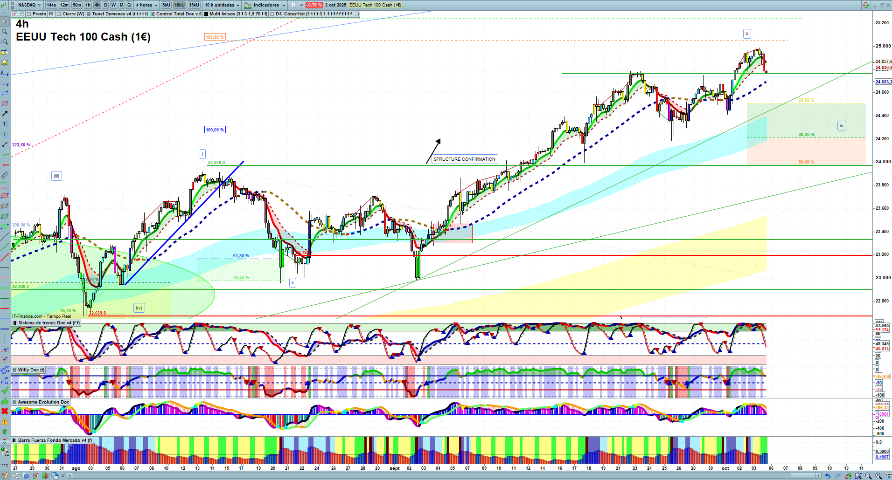
Task: Click the horizontal scrollbar left arrow
Action: pos(70,476)
